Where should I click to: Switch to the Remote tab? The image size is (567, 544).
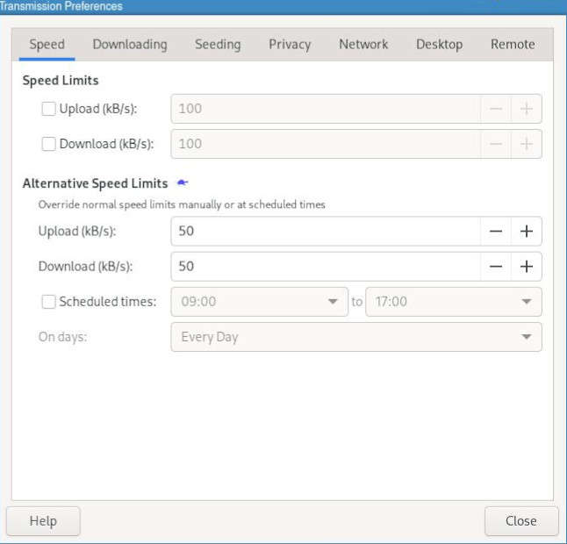point(513,44)
